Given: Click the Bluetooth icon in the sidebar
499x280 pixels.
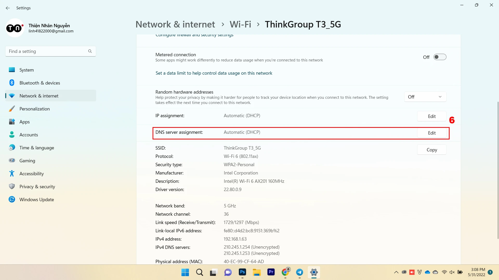Looking at the screenshot, I should tap(12, 83).
